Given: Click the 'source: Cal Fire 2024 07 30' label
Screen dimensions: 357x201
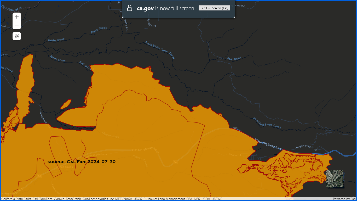Looking at the screenshot, I should pos(82,162).
